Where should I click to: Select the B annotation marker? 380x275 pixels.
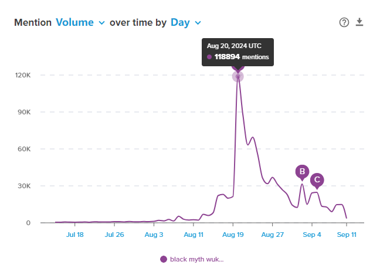302,172
